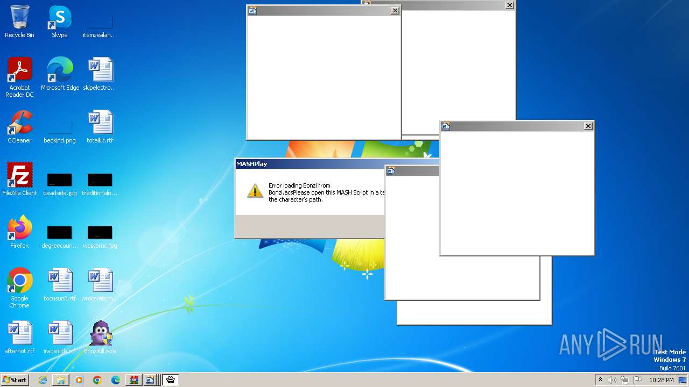Viewport: 689px width, 387px height.
Task: Open Chrome from the taskbar
Action: [x=97, y=380]
